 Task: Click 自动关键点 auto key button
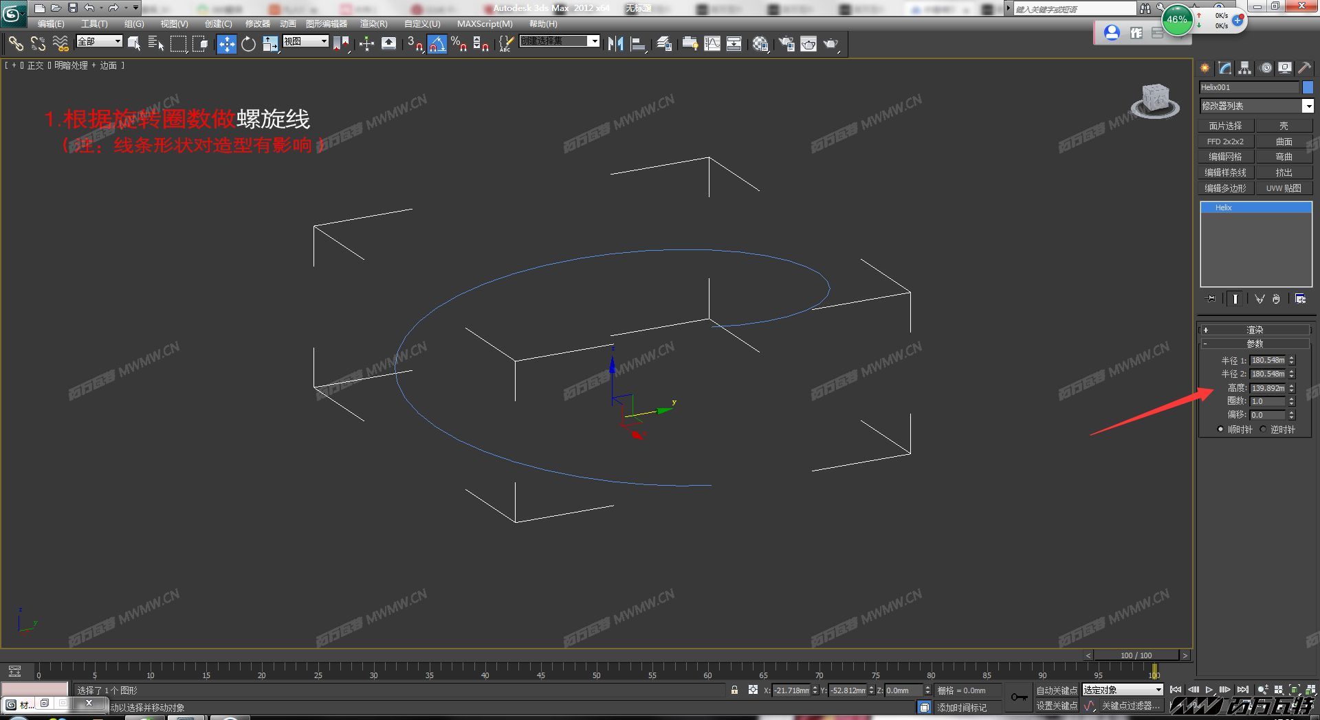point(1057,690)
